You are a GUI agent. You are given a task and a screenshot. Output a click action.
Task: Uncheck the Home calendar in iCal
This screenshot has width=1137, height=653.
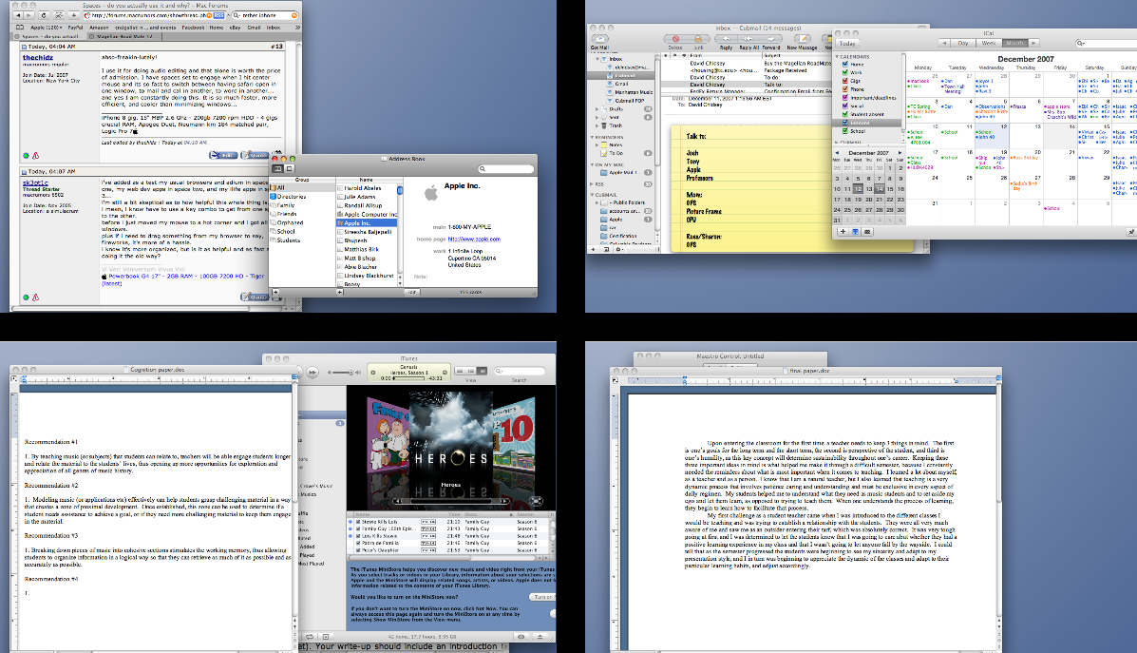click(x=844, y=65)
